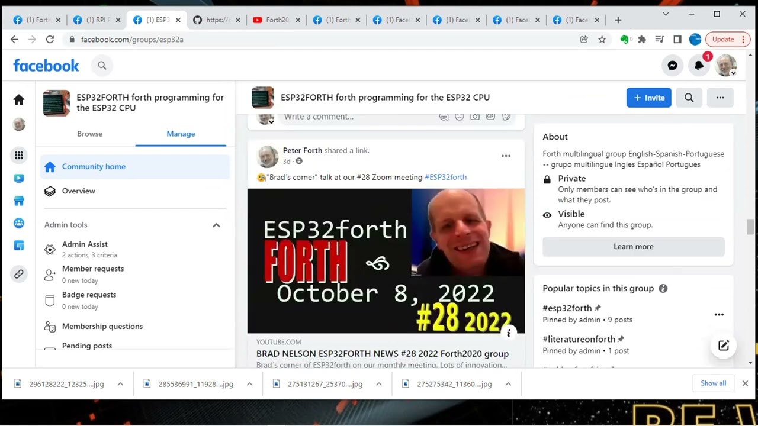Click the Invite button

[x=648, y=98]
